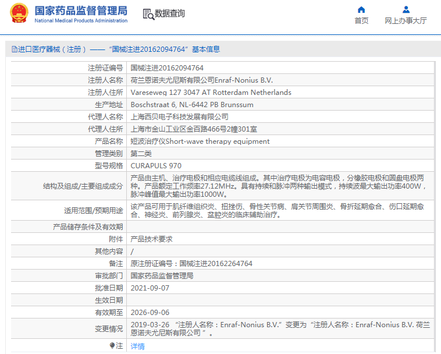441x354 pixels.
Task: Click the 数据查询 magnifier document icon
Action: [x=148, y=14]
